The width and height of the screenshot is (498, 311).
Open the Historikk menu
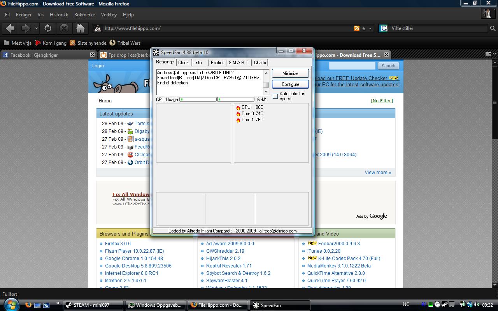click(59, 15)
